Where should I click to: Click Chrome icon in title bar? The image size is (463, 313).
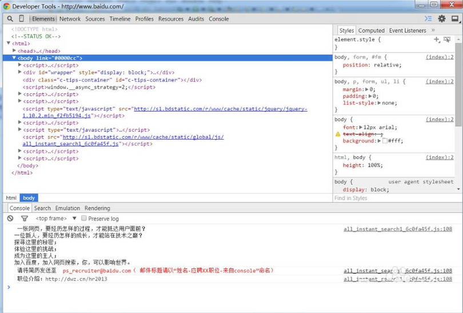6,6
